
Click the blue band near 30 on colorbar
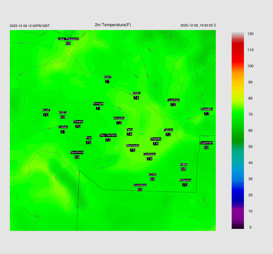pos(238,179)
